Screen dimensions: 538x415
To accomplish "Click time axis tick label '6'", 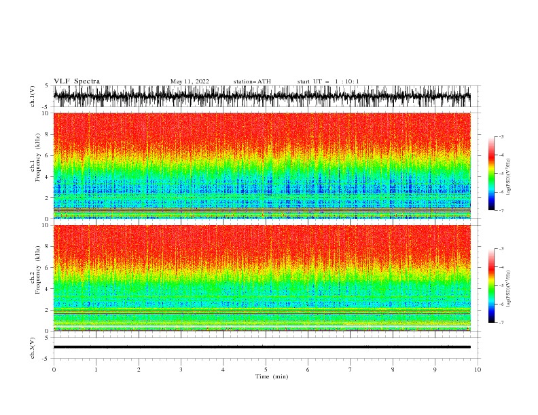I will pyautogui.click(x=308, y=370).
